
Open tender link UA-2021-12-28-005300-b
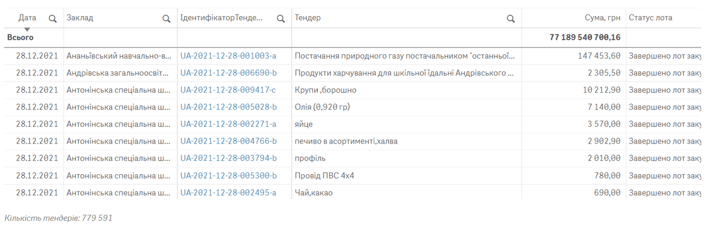[228, 176]
